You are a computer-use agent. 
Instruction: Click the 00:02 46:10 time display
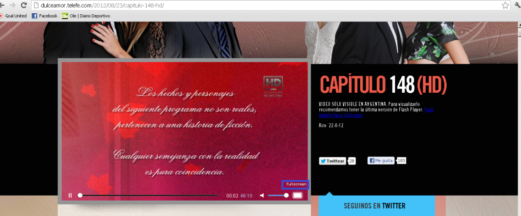(x=239, y=196)
